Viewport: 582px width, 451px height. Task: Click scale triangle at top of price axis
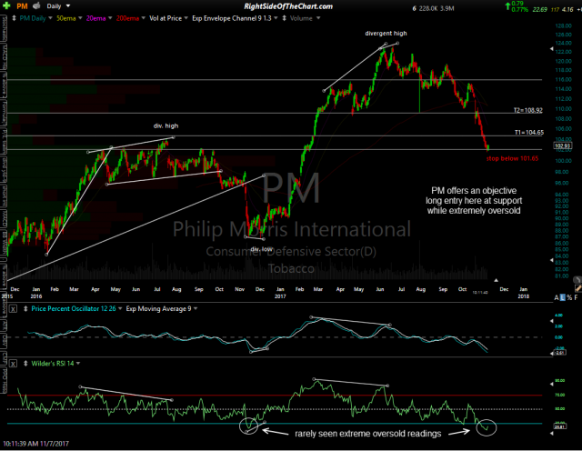pos(552,49)
